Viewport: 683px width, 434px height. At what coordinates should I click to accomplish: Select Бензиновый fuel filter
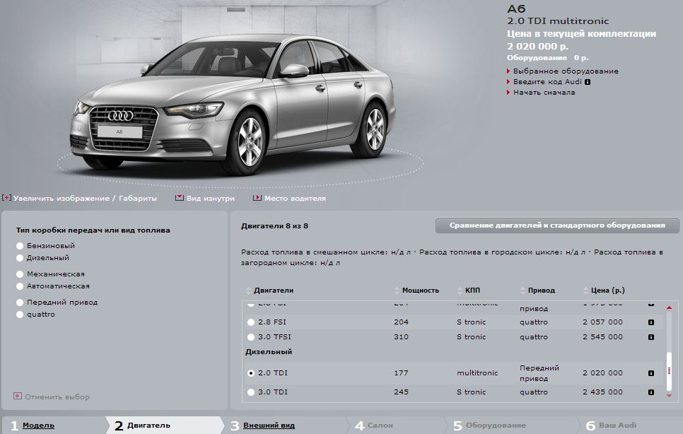pos(20,246)
